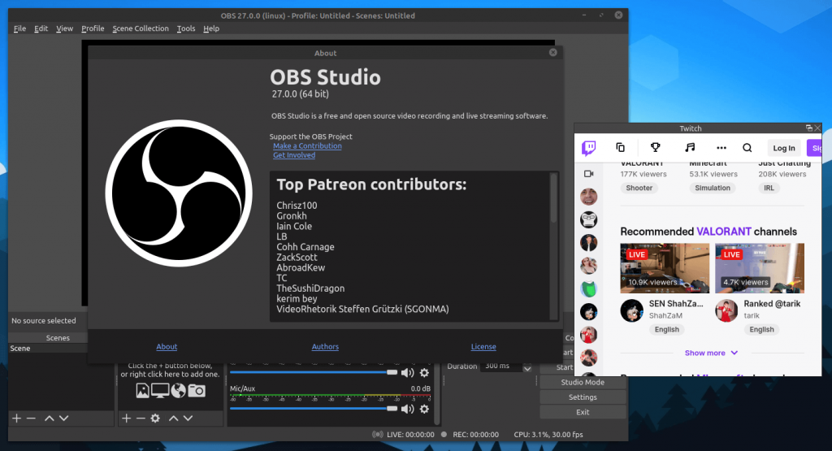Click the Make a Contribution link
Screen dimensions: 832x451
tap(307, 146)
